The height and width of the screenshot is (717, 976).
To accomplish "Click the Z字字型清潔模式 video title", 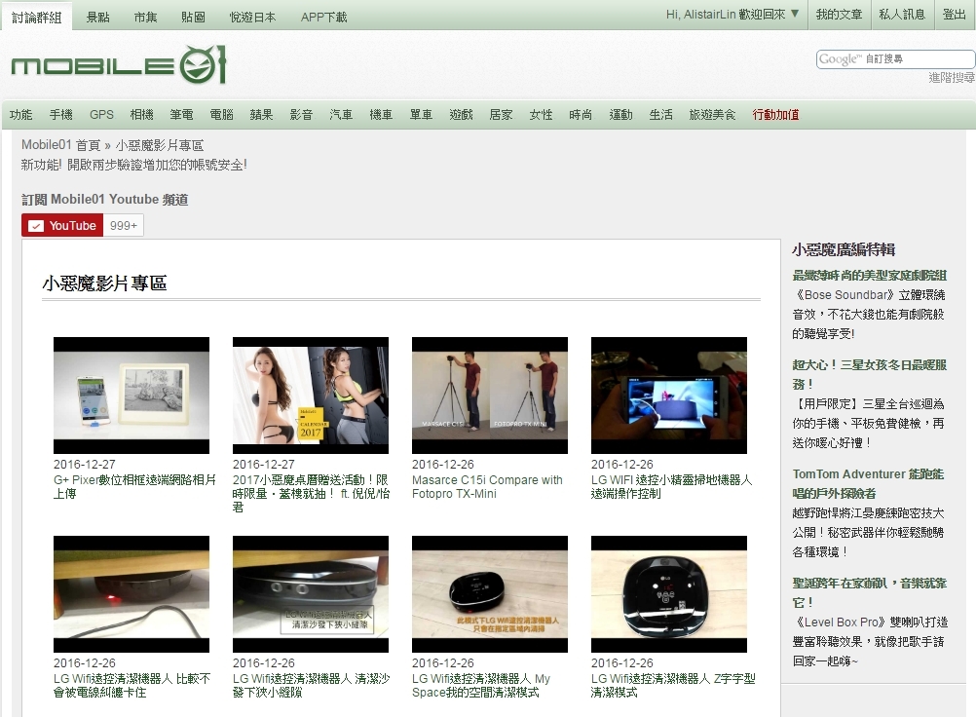I will tap(673, 685).
